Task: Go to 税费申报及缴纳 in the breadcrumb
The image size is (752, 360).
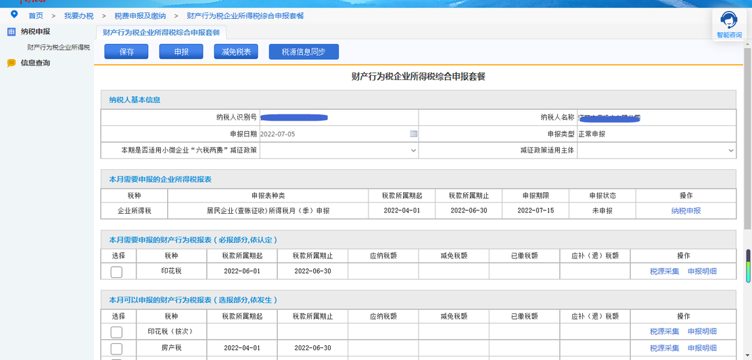Action: coord(140,16)
